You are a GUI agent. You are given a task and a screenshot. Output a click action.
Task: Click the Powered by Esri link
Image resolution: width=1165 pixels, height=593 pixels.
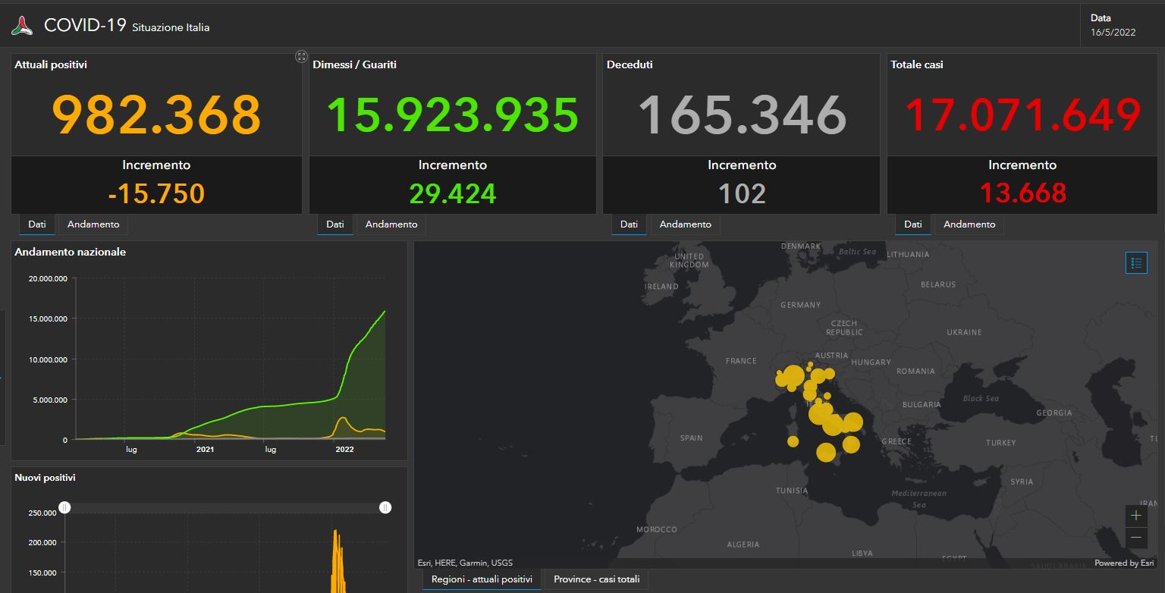click(x=1124, y=563)
